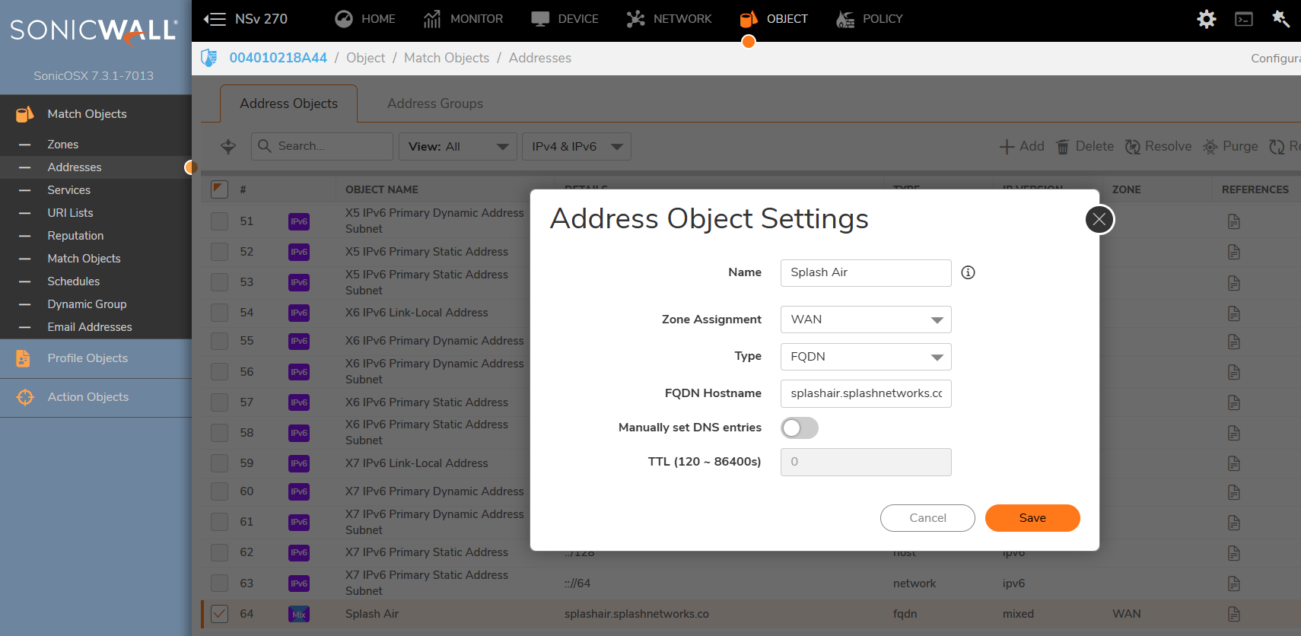Check the box for row 58
The image size is (1301, 636).
[219, 433]
